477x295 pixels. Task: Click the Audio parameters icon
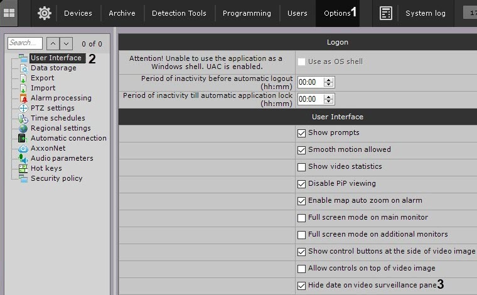coord(23,158)
